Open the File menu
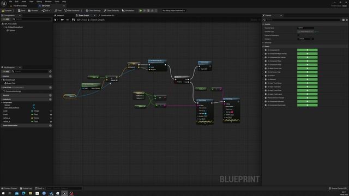Image resolution: width=349 pixels, height=196 pixels. point(10,2)
